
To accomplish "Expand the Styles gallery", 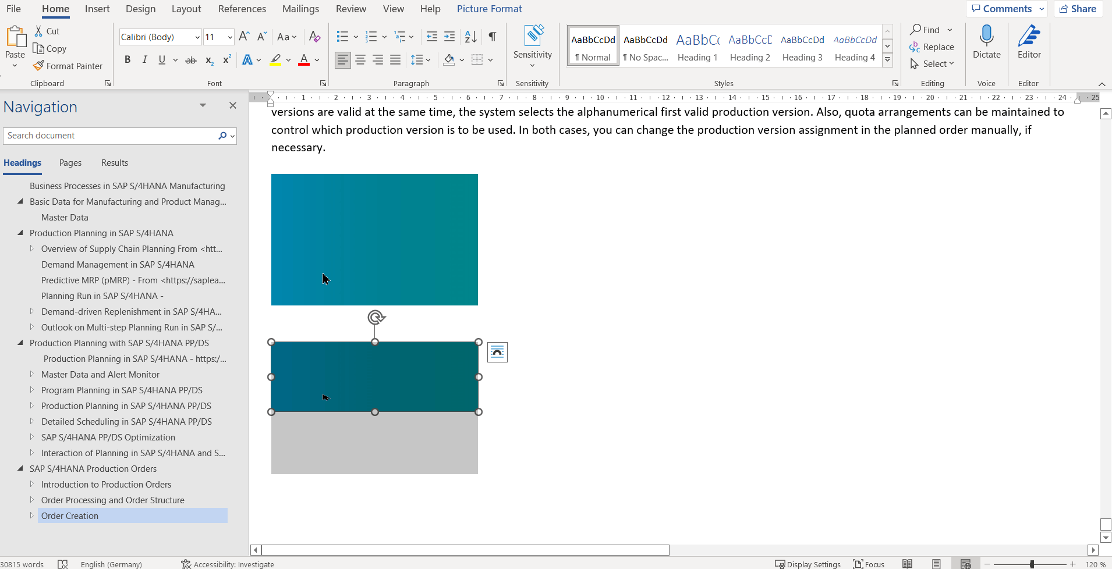I will (887, 59).
